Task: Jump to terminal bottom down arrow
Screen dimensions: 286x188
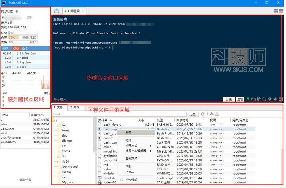Action: (275, 99)
